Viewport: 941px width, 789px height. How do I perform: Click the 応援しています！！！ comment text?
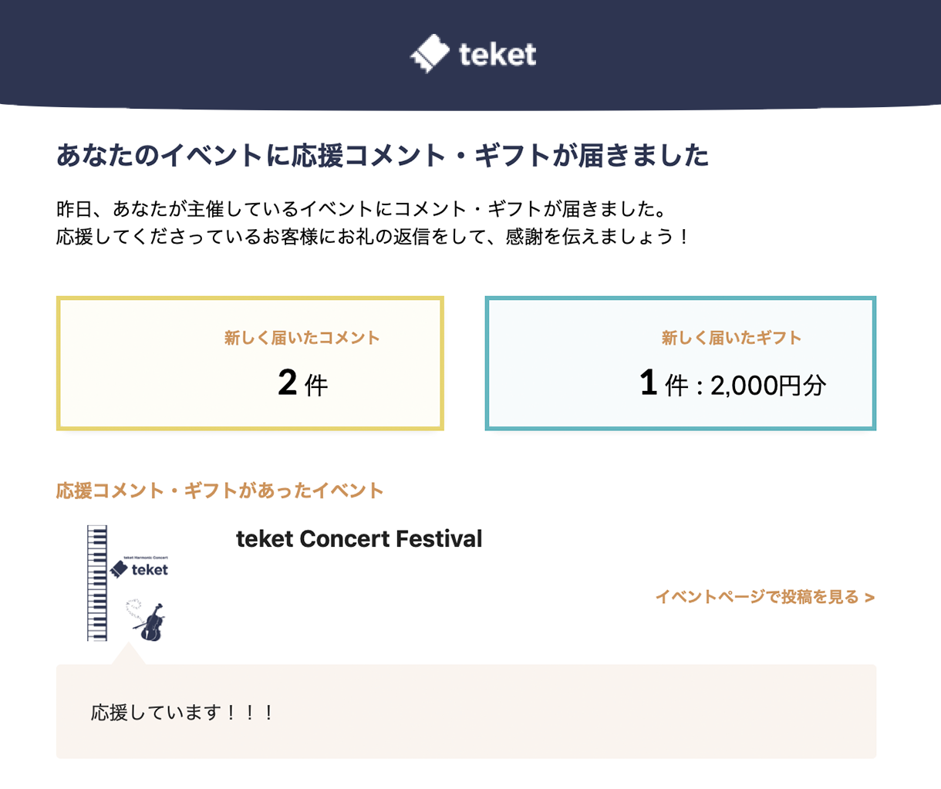point(182,712)
